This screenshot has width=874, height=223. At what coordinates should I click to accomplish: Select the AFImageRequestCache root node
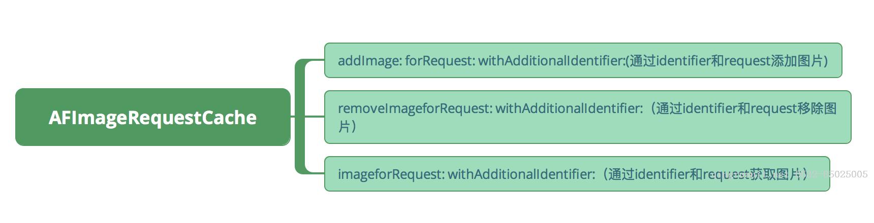click(x=153, y=117)
